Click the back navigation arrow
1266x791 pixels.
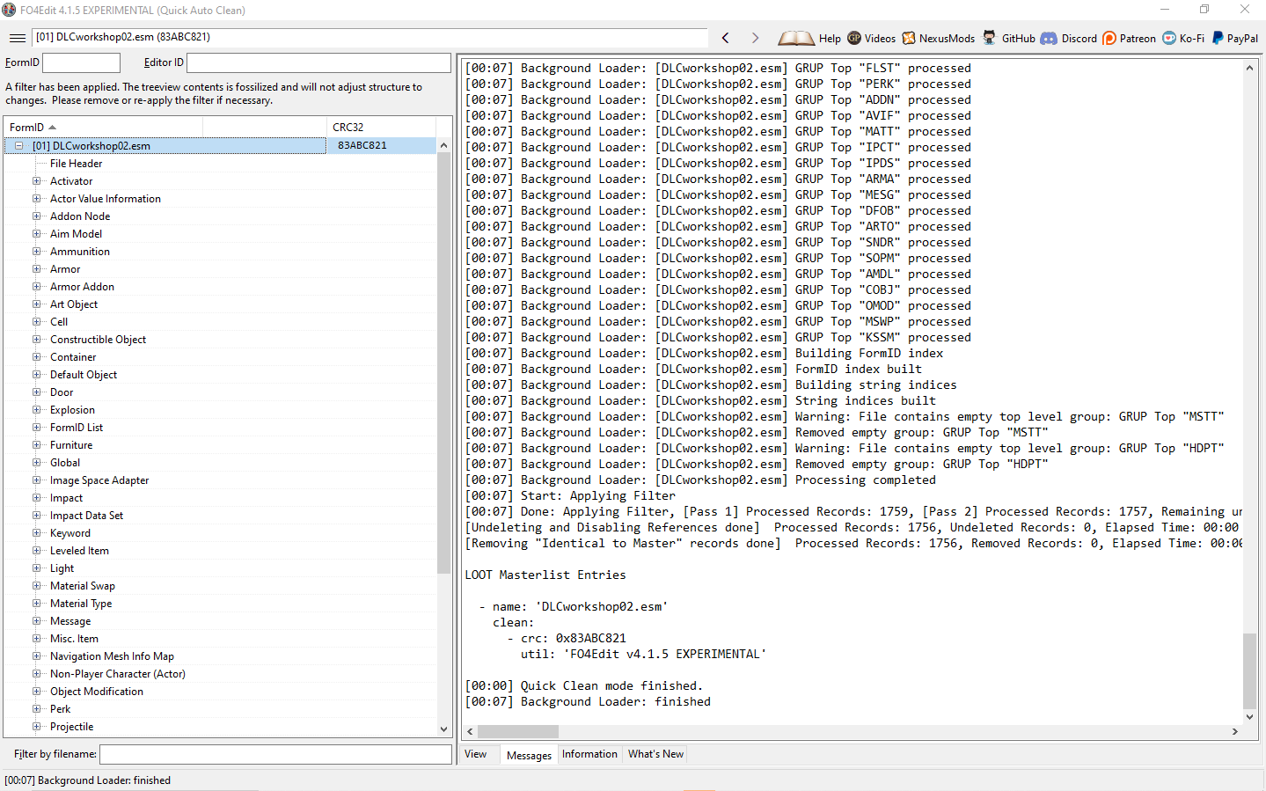click(726, 38)
